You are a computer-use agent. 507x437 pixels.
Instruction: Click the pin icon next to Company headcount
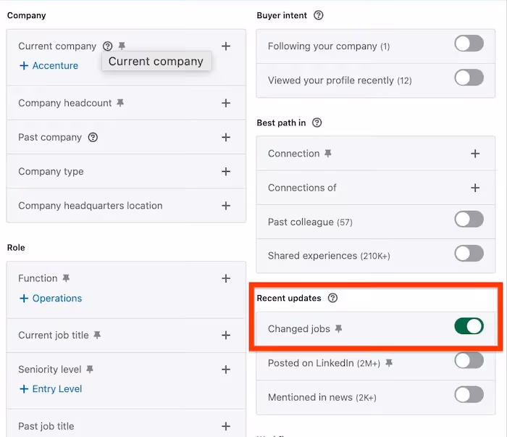click(120, 103)
